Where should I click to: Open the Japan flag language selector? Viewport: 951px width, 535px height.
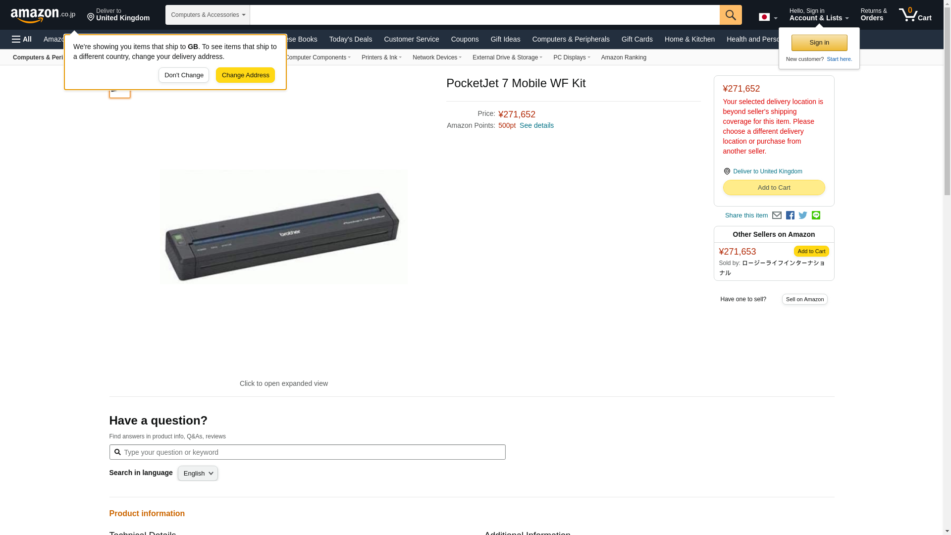point(768,17)
